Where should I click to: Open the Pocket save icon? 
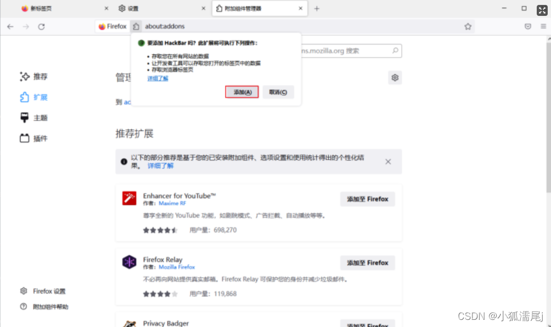[528, 26]
